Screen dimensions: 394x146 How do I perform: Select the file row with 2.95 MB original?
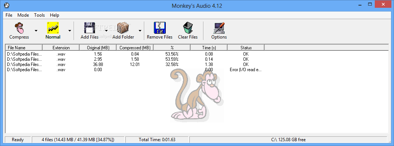135,59
